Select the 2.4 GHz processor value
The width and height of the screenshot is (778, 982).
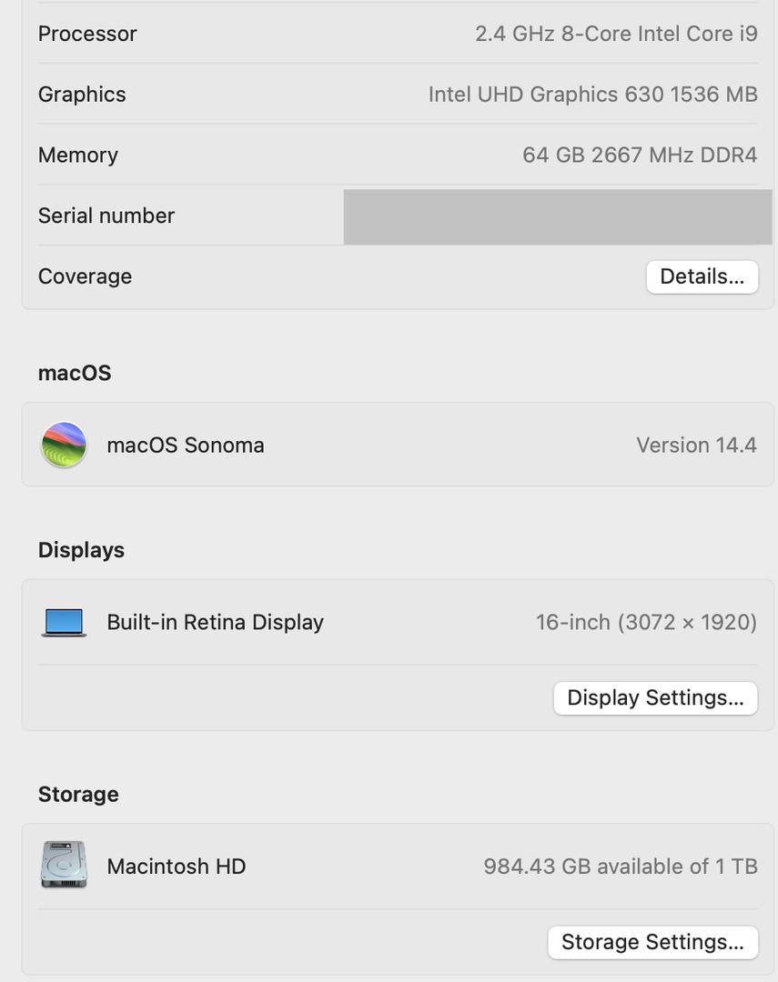tap(616, 34)
